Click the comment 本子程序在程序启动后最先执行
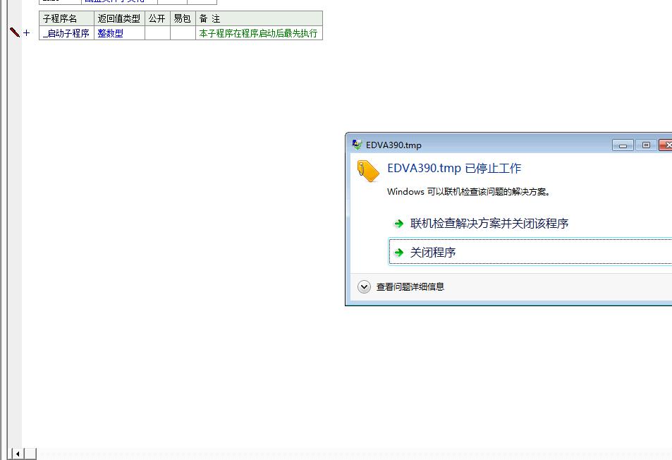Image resolution: width=672 pixels, height=460 pixels. 259,33
